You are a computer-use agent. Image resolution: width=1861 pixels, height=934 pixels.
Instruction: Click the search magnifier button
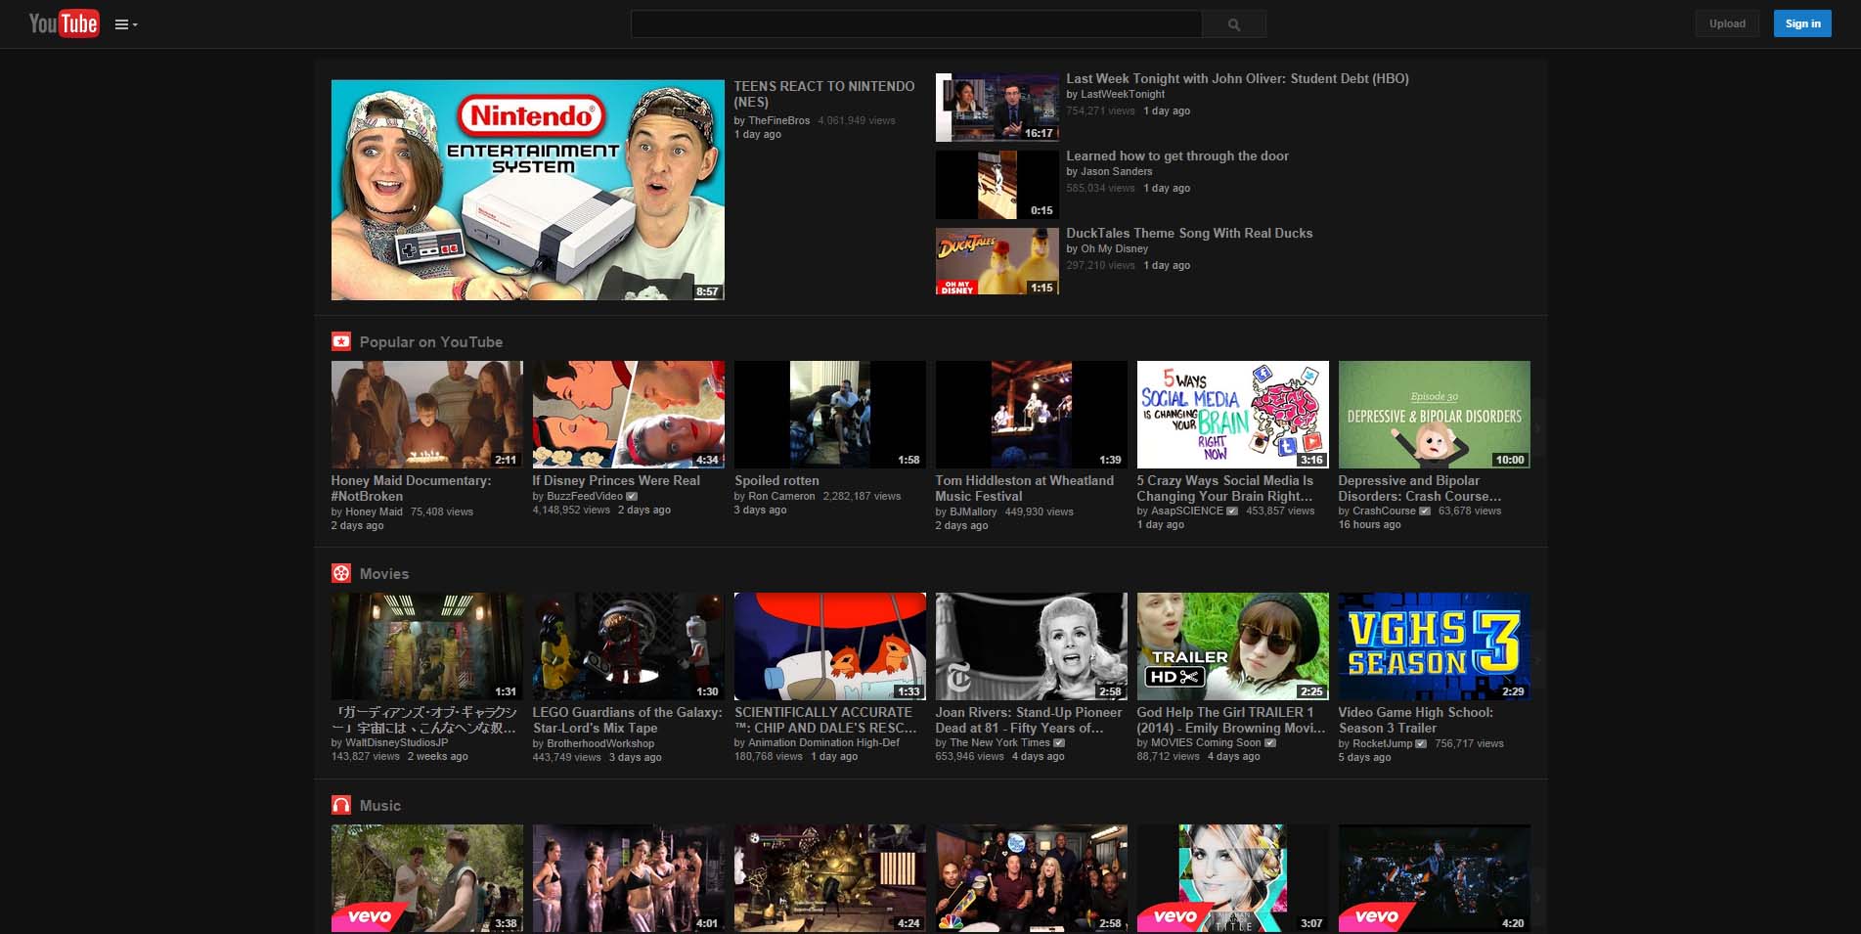[1234, 24]
